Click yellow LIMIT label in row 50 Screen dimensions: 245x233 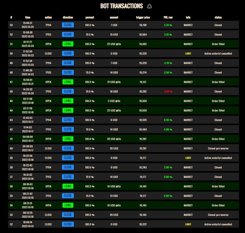pos(188,53)
